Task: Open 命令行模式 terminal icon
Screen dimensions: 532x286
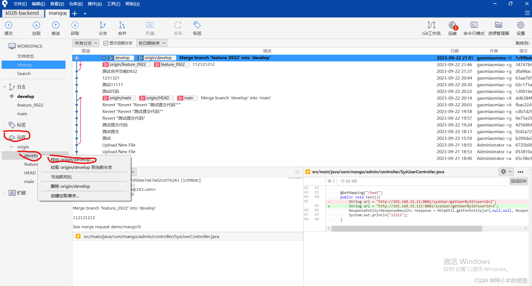Action: (474, 28)
